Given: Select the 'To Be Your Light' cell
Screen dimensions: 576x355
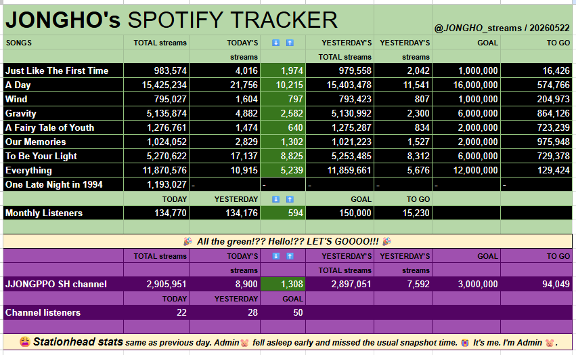Looking at the screenshot, I should pos(63,156).
